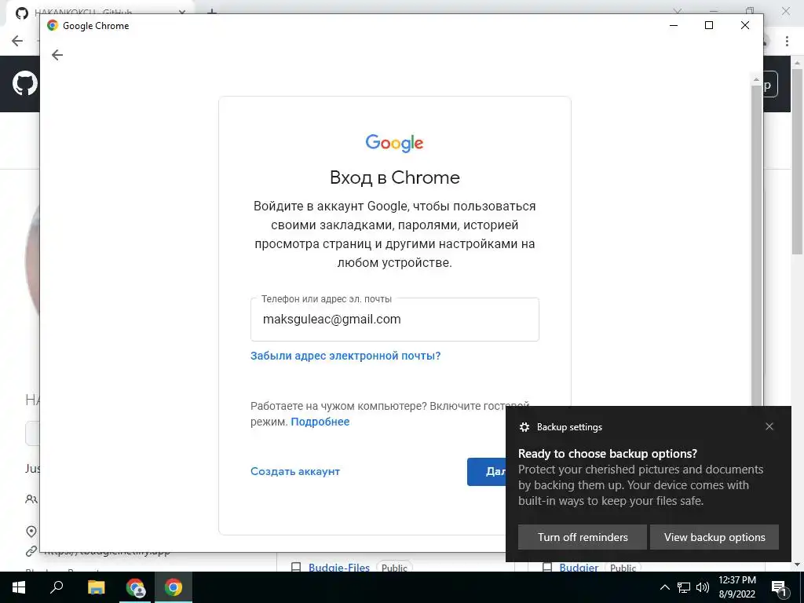Open Action Center notifications icon
Viewport: 804px width, 603px height.
coord(779,587)
